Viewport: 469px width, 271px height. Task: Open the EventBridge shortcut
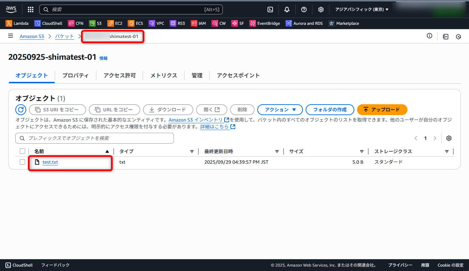[264, 23]
